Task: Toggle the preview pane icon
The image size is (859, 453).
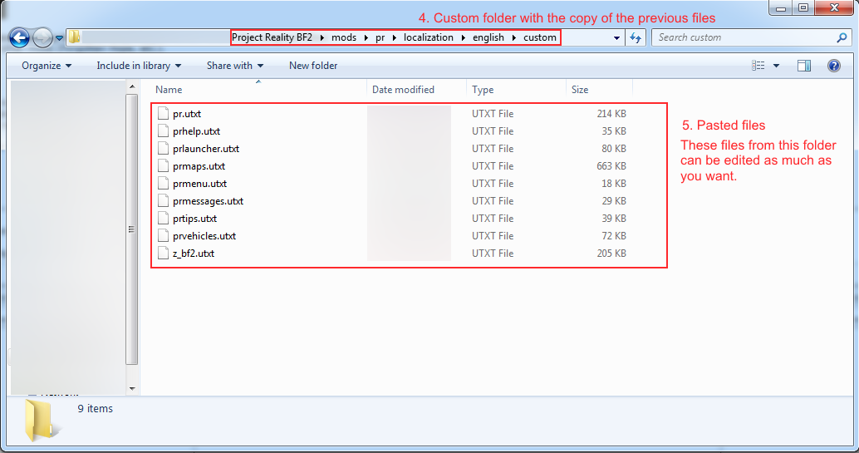Action: 804,66
